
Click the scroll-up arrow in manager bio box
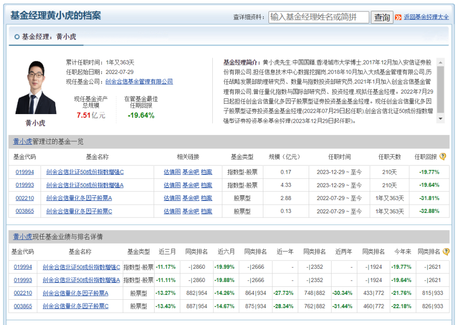pos(440,62)
